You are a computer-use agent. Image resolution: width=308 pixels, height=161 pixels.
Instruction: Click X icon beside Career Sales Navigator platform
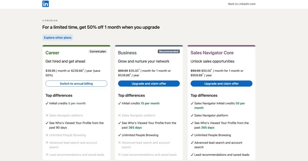pos(47,115)
